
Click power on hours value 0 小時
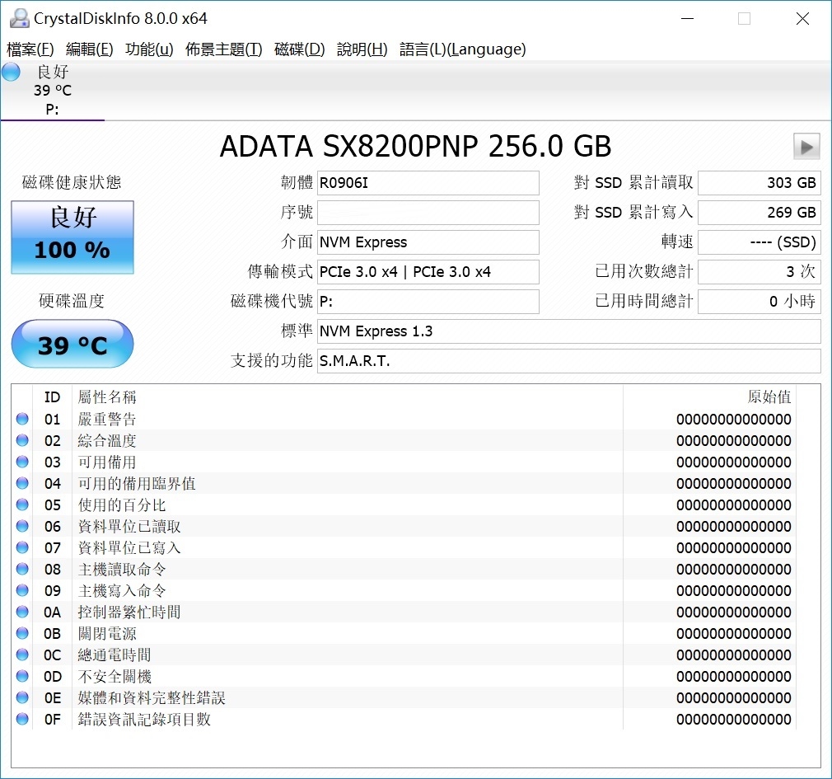coord(760,302)
